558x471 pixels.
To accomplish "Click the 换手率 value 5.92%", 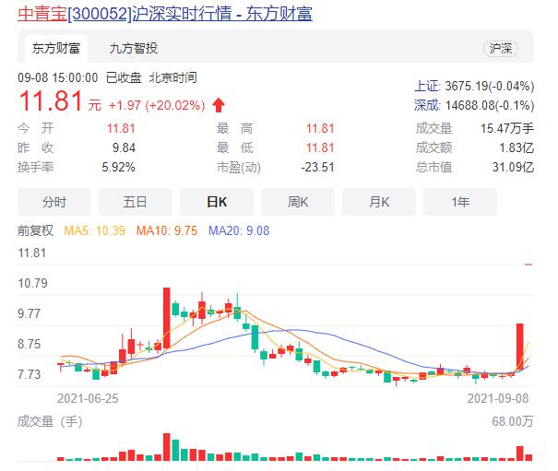I will [118, 167].
